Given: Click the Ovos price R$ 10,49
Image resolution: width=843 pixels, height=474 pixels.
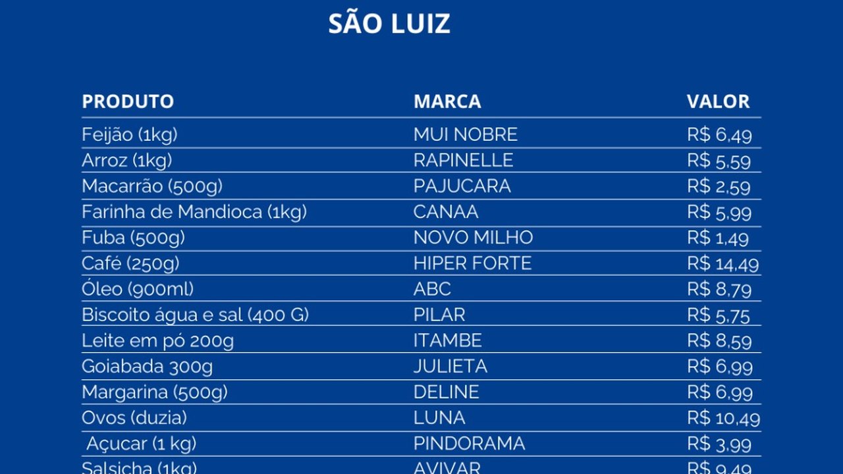Looking at the screenshot, I should pos(723,418).
